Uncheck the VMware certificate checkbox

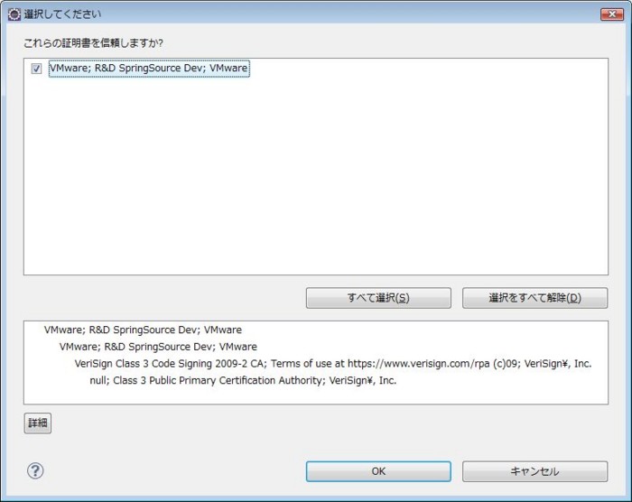coord(36,69)
